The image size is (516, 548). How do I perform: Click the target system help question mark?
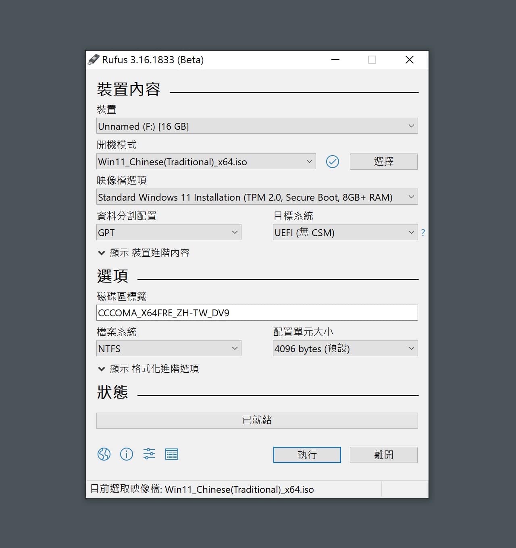[x=423, y=232]
